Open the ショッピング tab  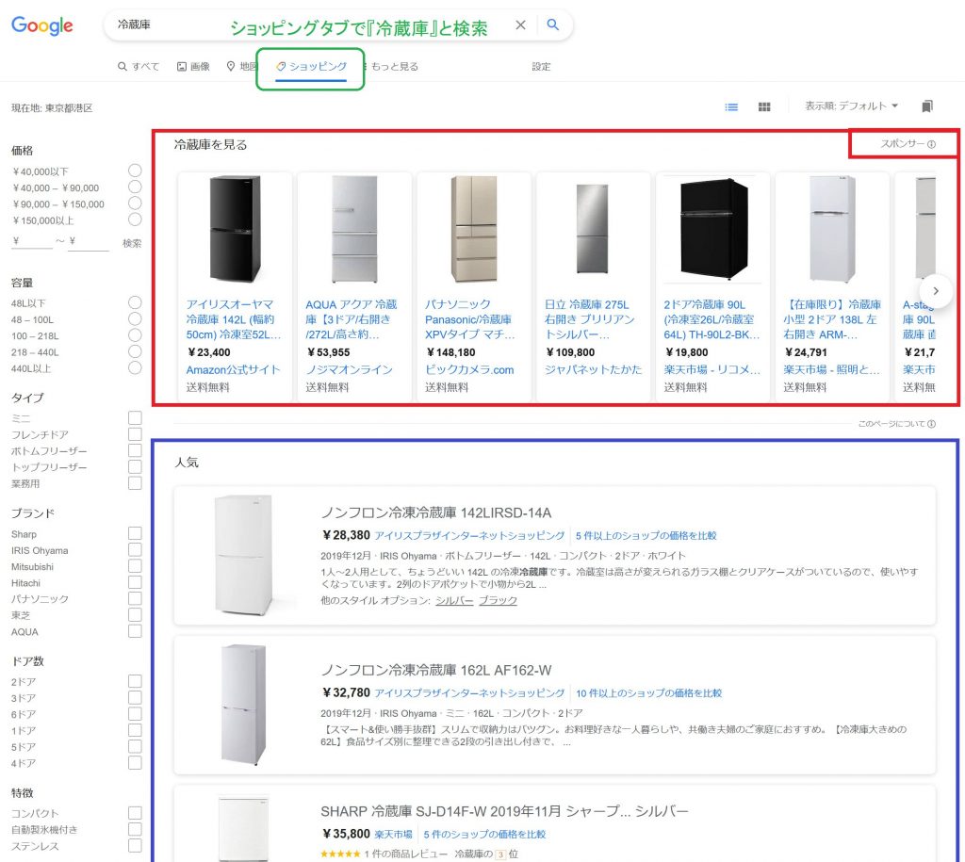tap(311, 67)
